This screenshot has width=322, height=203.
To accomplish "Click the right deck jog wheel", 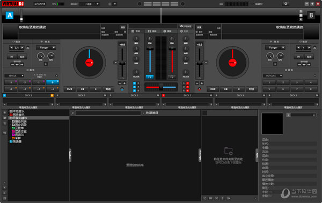I will (232, 63).
